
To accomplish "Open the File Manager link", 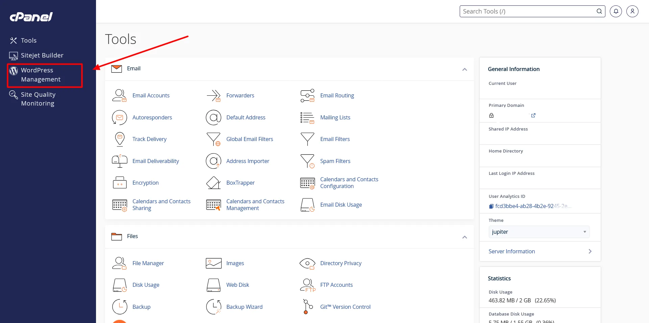I will 148,263.
